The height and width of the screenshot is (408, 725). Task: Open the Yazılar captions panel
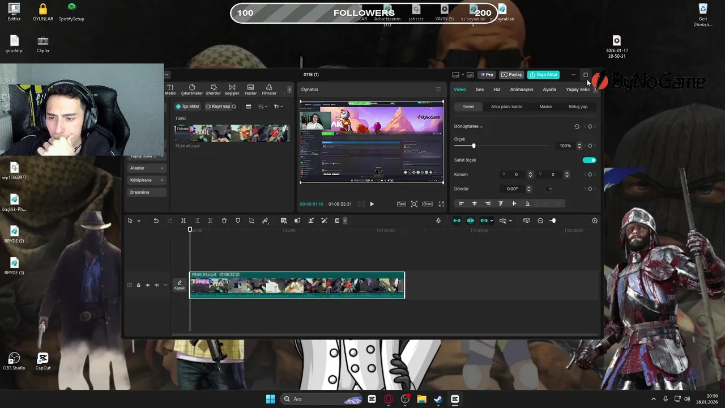(250, 90)
